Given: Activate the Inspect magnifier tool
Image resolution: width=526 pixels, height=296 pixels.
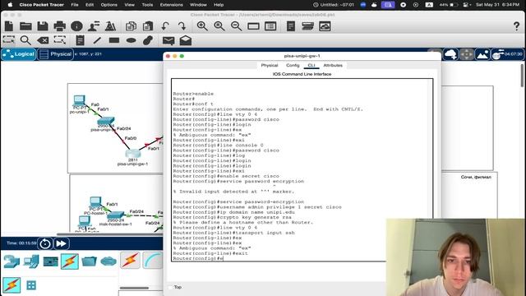Looking at the screenshot, I should [x=25, y=40].
